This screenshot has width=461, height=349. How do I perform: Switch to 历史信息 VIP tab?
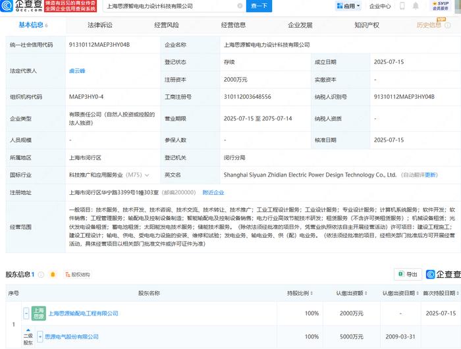tap(429, 25)
